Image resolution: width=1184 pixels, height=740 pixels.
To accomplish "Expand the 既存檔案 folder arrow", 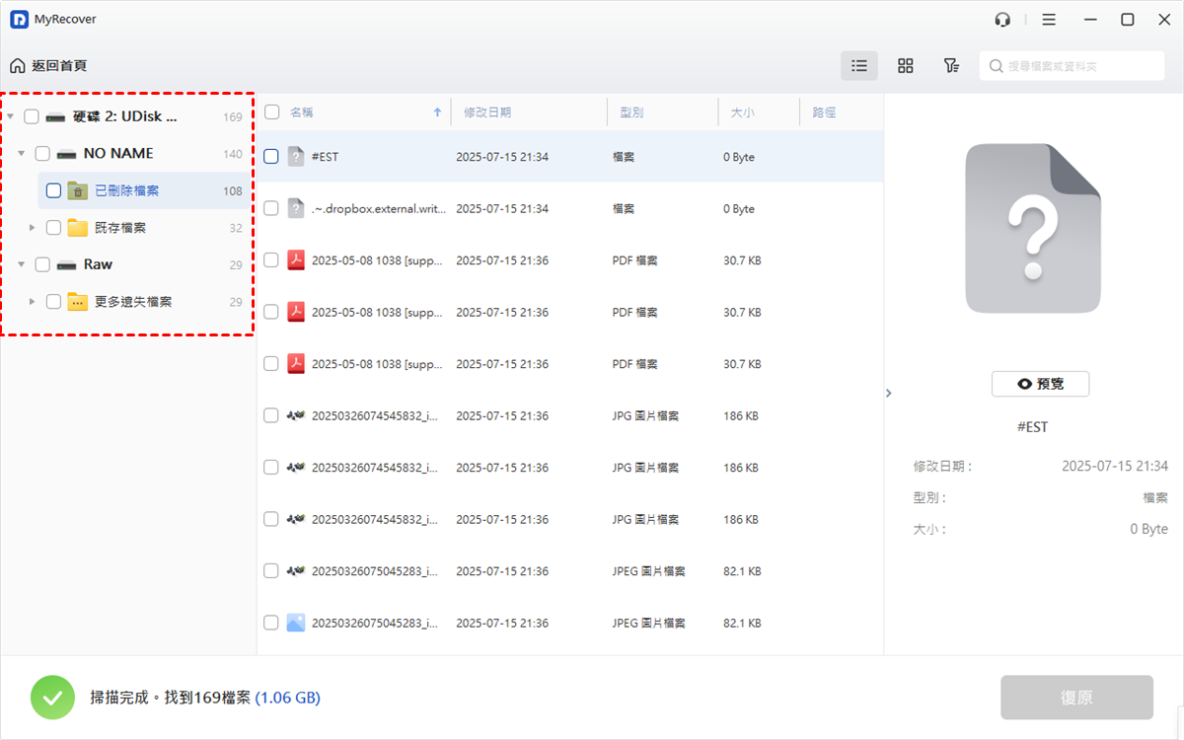I will [33, 228].
